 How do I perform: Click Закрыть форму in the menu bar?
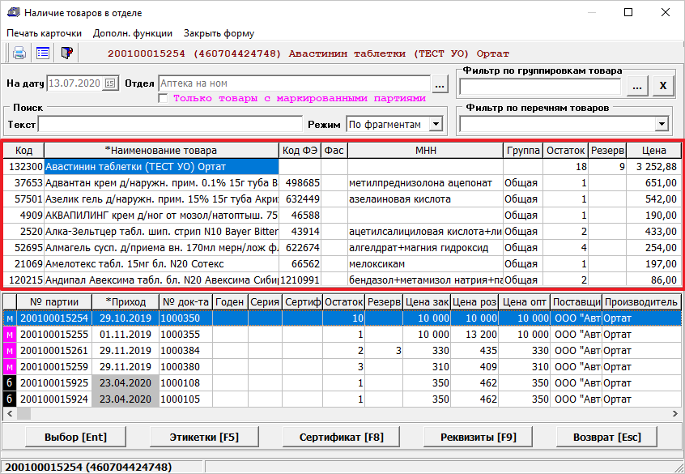pos(219,33)
